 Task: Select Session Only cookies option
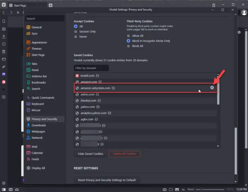[75, 31]
